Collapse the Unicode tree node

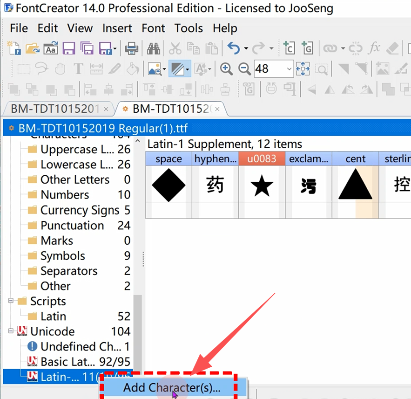[11, 331]
